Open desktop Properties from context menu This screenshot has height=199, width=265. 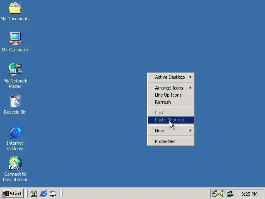pyautogui.click(x=171, y=141)
